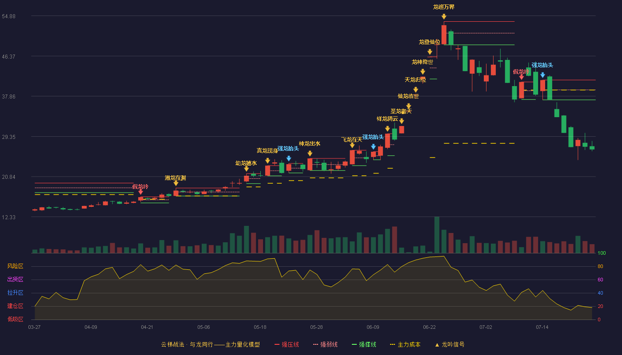Click the red 假龙吟 arrow in July
The image size is (622, 355).
pos(521,77)
